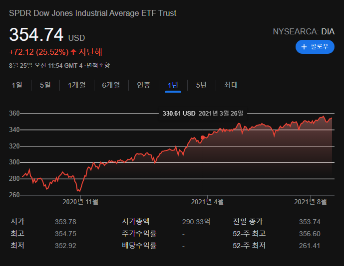Image resolution: width=344 pixels, height=266 pixels.
Task: Click the 전일 종가 value 353.74
Action: [310, 222]
